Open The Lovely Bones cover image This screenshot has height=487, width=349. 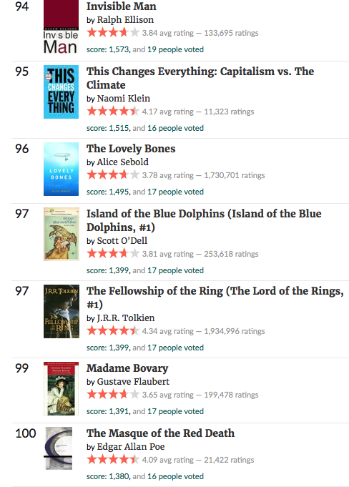(61, 169)
